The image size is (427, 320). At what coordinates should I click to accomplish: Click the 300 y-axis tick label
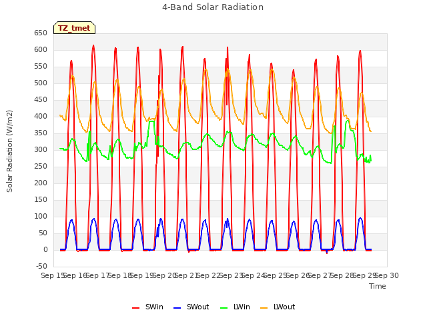[41, 149]
